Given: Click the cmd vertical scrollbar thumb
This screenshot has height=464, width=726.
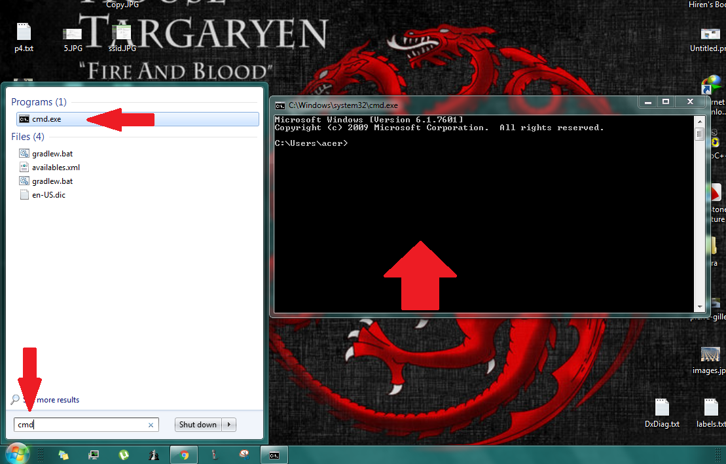Looking at the screenshot, I should tap(700, 134).
